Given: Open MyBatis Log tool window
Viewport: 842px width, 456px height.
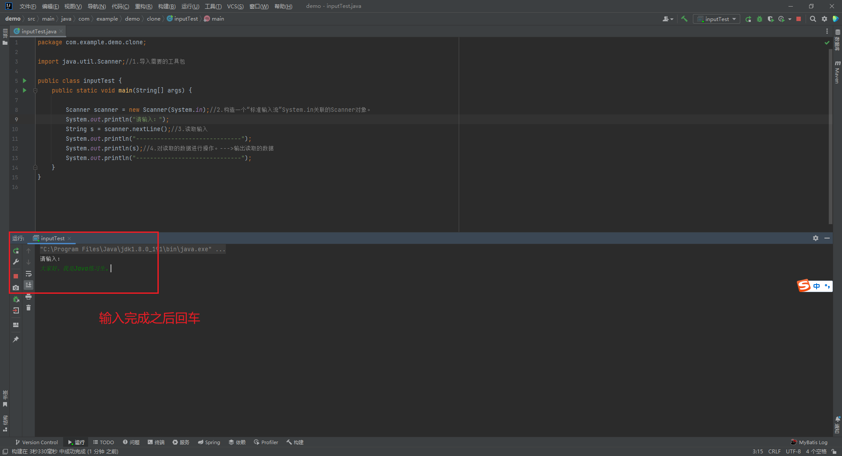Looking at the screenshot, I should 809,442.
